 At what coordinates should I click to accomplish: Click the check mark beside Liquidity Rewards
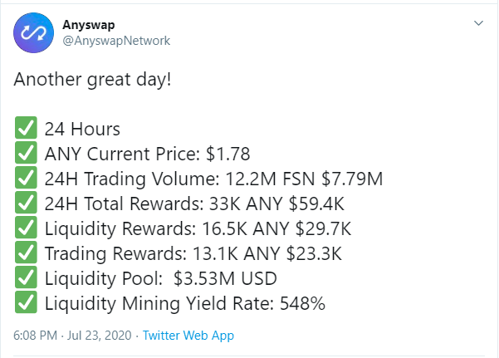25,229
